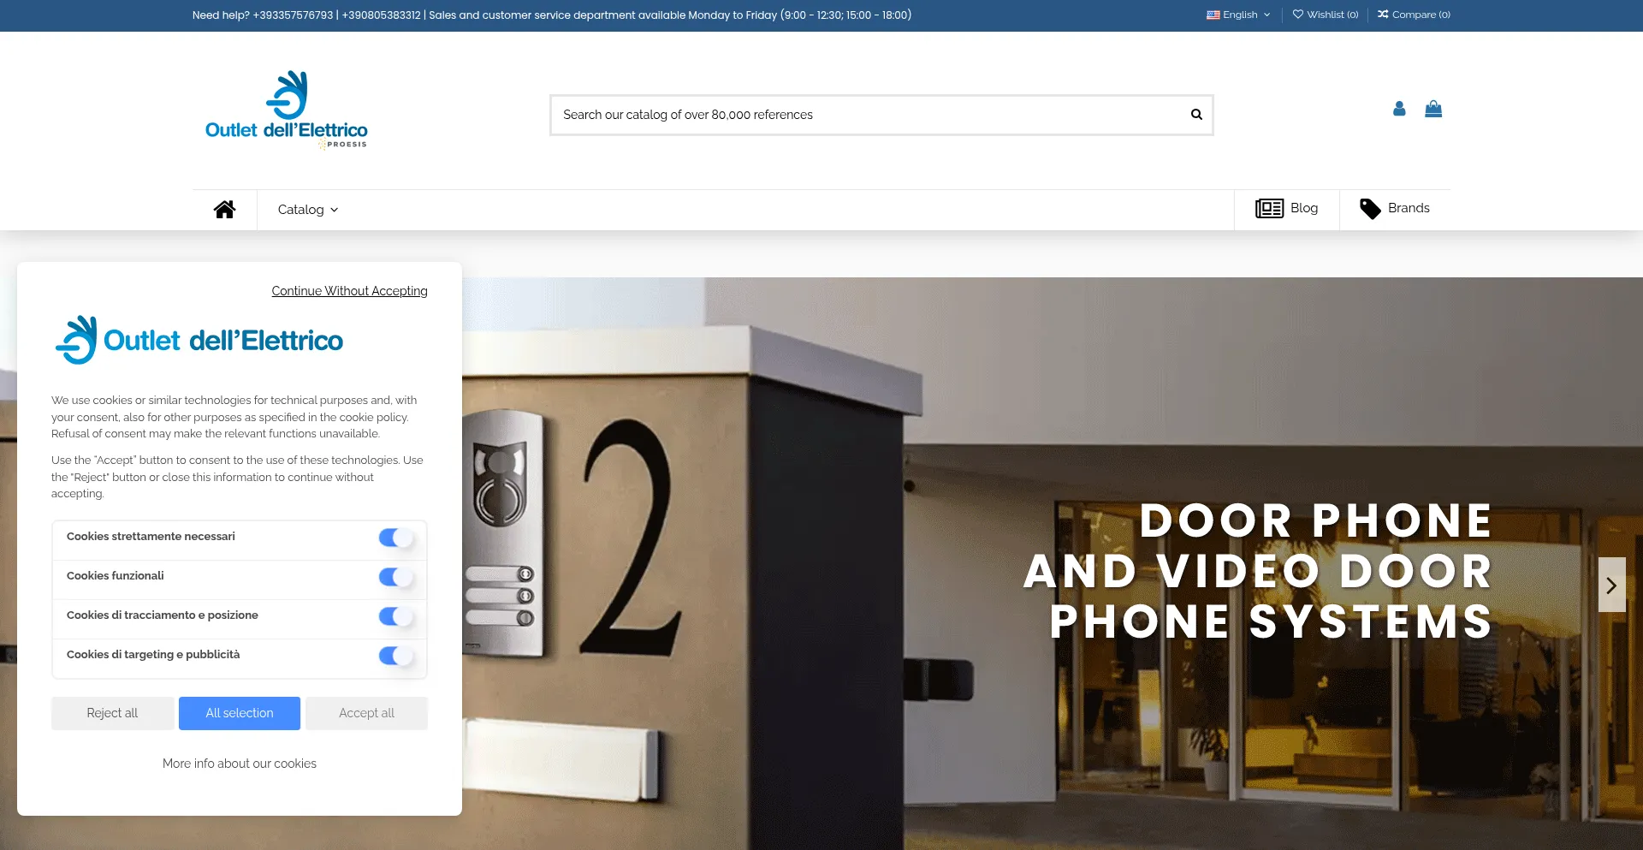Image resolution: width=1643 pixels, height=850 pixels.
Task: Advance slider with next arrow
Action: (x=1611, y=585)
